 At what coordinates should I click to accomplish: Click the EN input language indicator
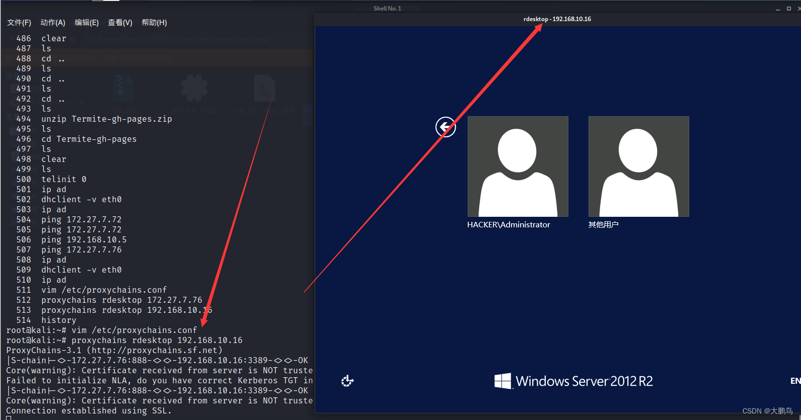[795, 381]
